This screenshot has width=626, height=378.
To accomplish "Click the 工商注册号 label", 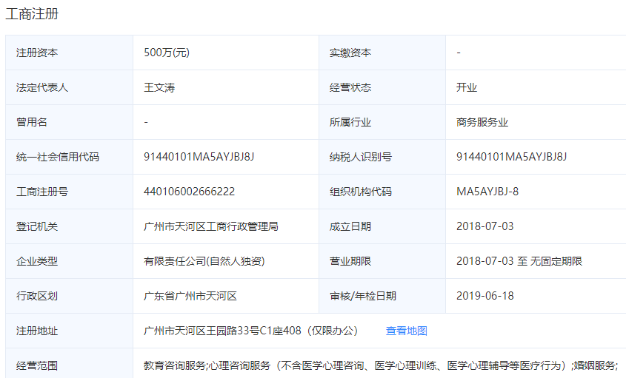I will click(x=42, y=192).
